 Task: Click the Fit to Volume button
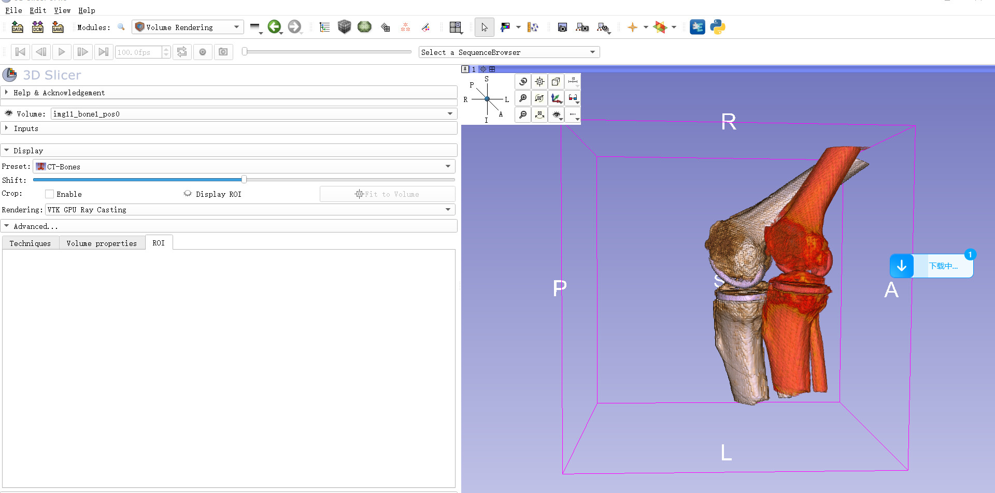(387, 194)
